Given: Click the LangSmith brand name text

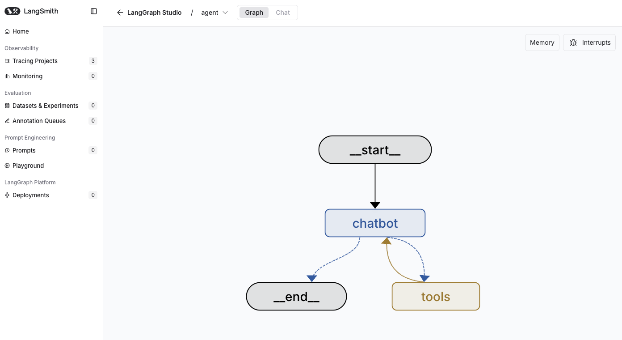Looking at the screenshot, I should click(x=41, y=11).
